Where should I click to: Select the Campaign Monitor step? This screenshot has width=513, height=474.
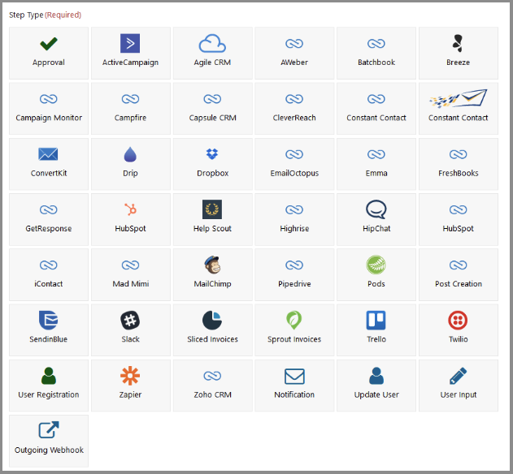(49, 109)
